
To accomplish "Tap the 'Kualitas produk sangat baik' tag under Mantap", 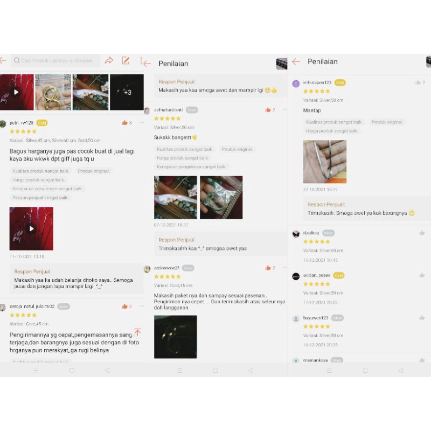I will click(x=333, y=122).
